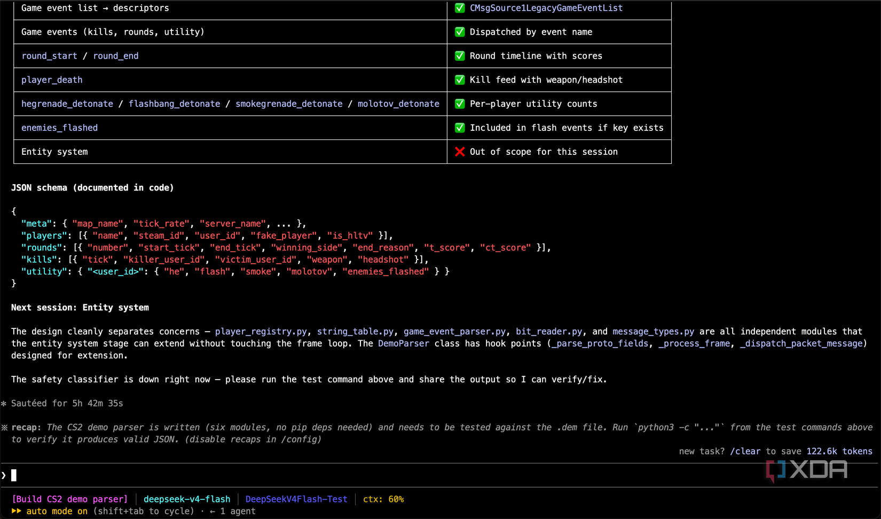Click the check icon for Included in flash events

pos(460,128)
